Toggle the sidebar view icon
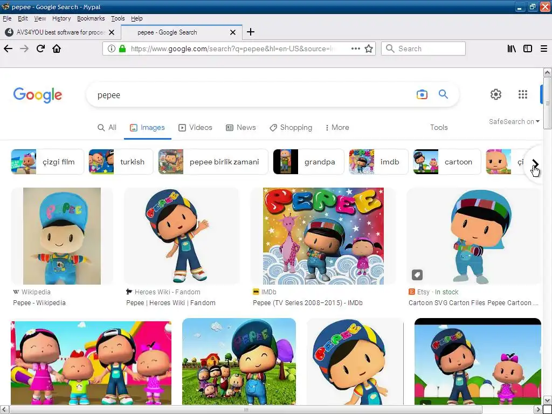552x414 pixels. point(528,49)
